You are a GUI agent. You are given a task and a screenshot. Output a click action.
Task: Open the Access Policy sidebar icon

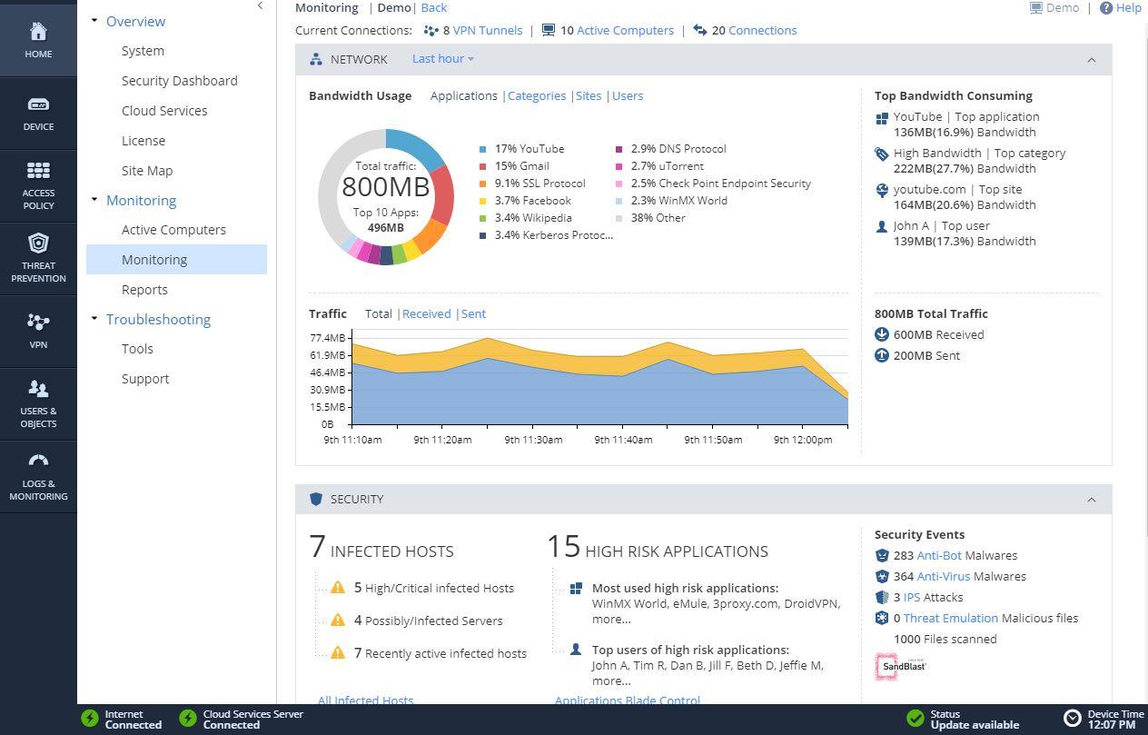click(x=38, y=171)
